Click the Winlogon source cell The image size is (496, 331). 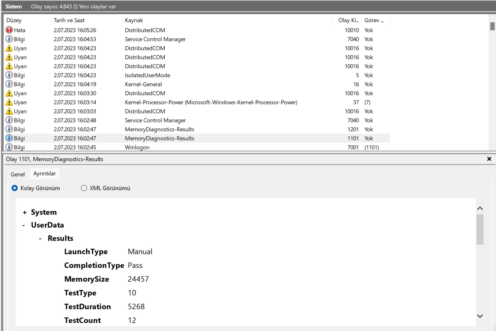[x=137, y=147]
